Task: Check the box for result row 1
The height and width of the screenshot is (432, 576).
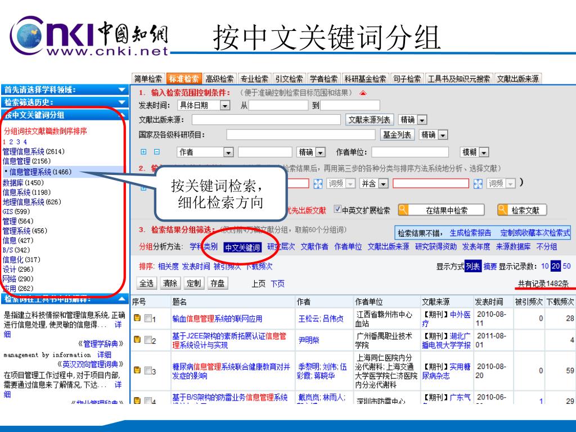Action: 148,318
